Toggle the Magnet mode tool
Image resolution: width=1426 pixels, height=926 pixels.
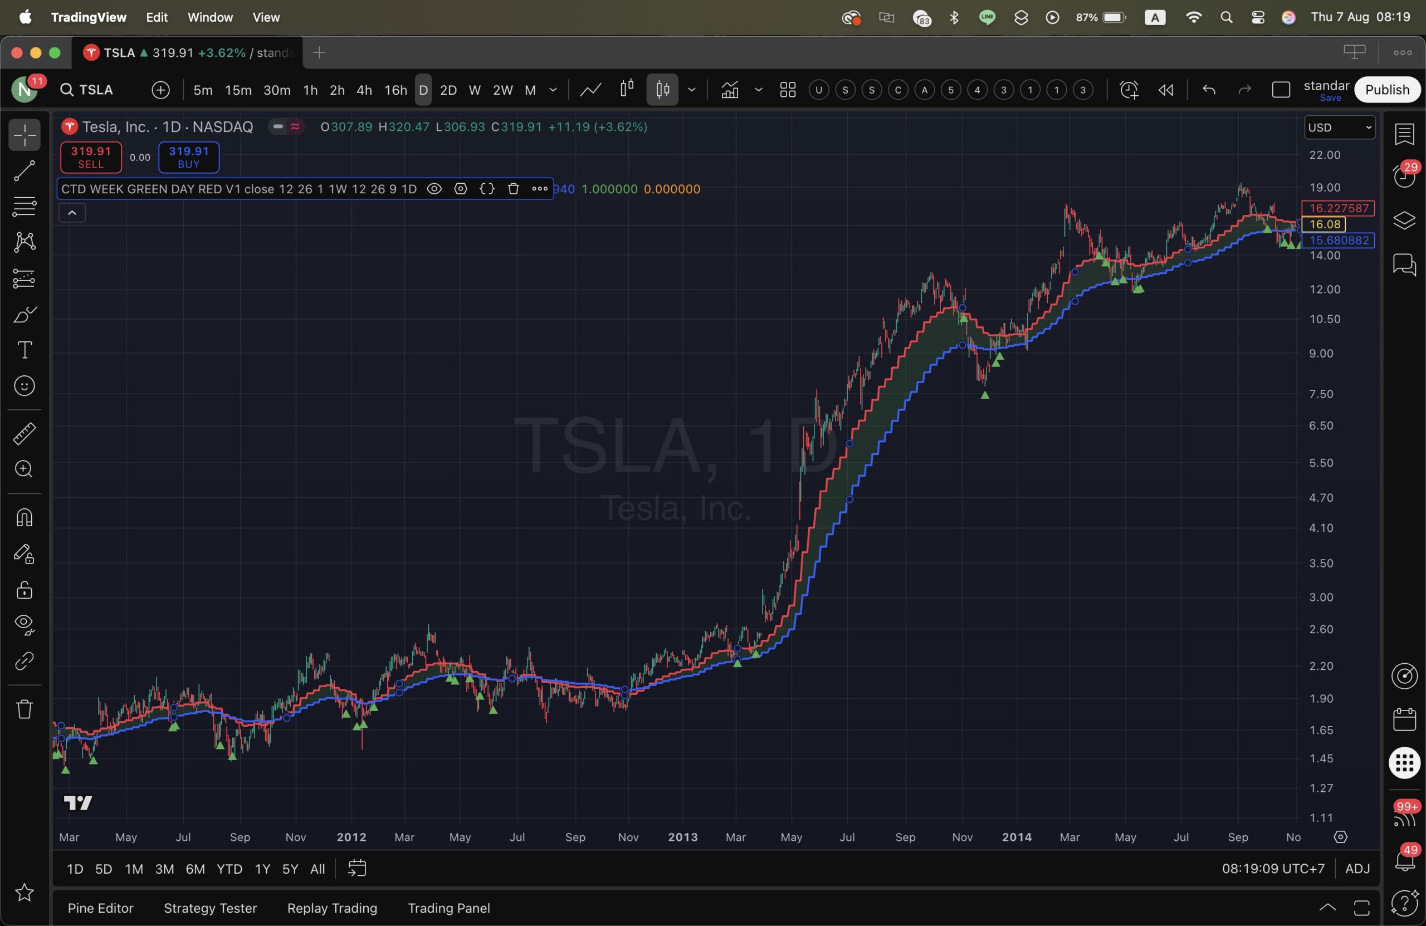24,517
